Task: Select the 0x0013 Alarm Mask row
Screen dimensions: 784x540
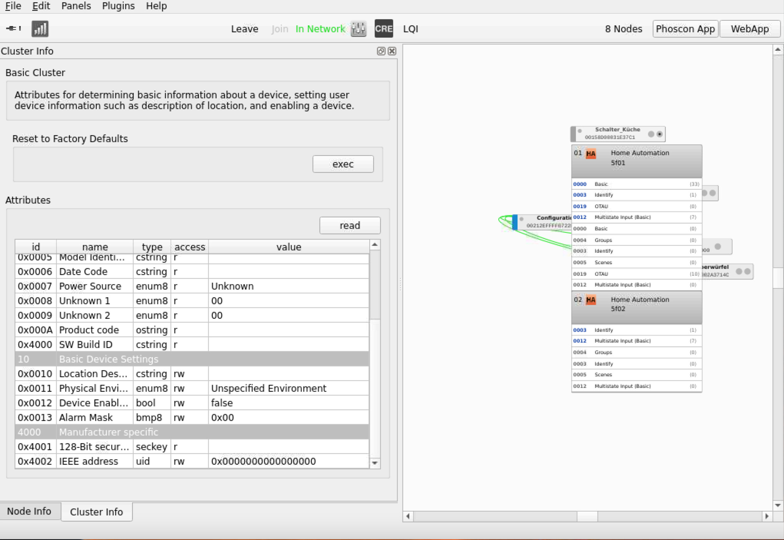Action: point(192,417)
